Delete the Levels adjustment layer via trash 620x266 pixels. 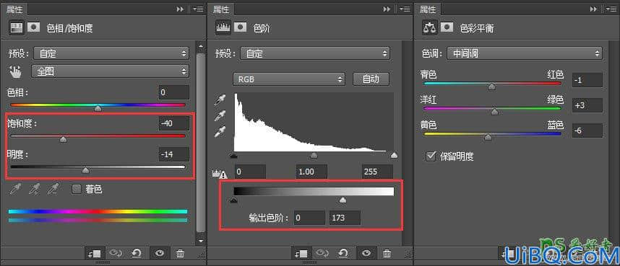(387, 254)
